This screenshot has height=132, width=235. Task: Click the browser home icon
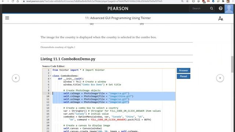pyautogui.click(x=18, y=1)
